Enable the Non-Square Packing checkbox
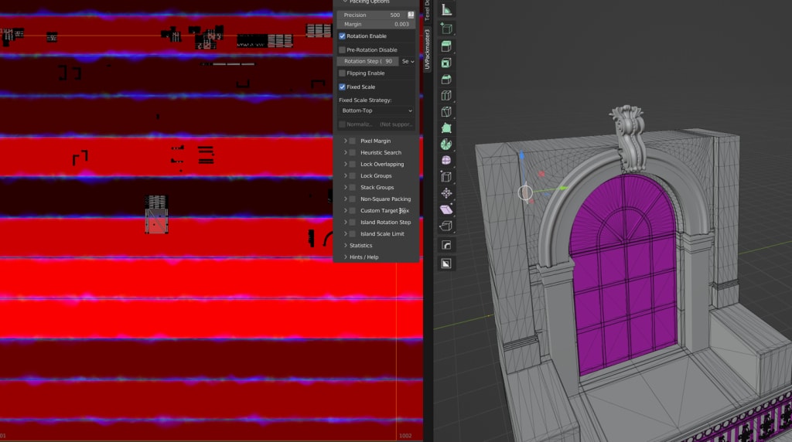The image size is (792, 442). [353, 199]
